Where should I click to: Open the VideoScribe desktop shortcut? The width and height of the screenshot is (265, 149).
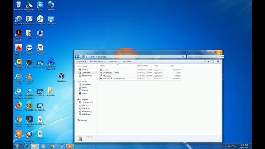tap(40, 20)
